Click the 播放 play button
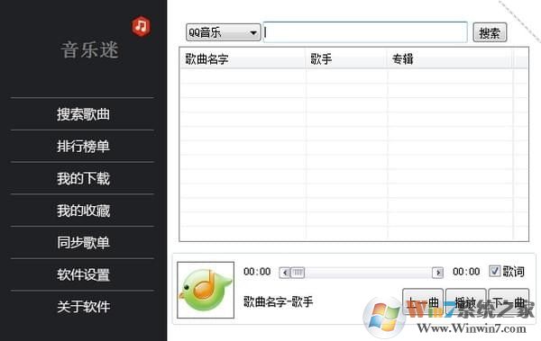The width and height of the screenshot is (541, 341). (466, 301)
